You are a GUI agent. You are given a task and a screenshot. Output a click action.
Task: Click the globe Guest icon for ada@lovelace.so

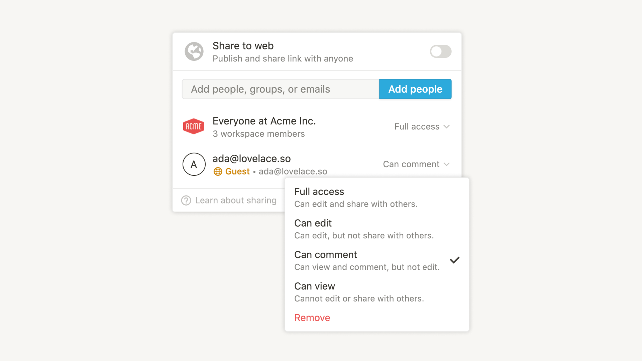coord(217,171)
